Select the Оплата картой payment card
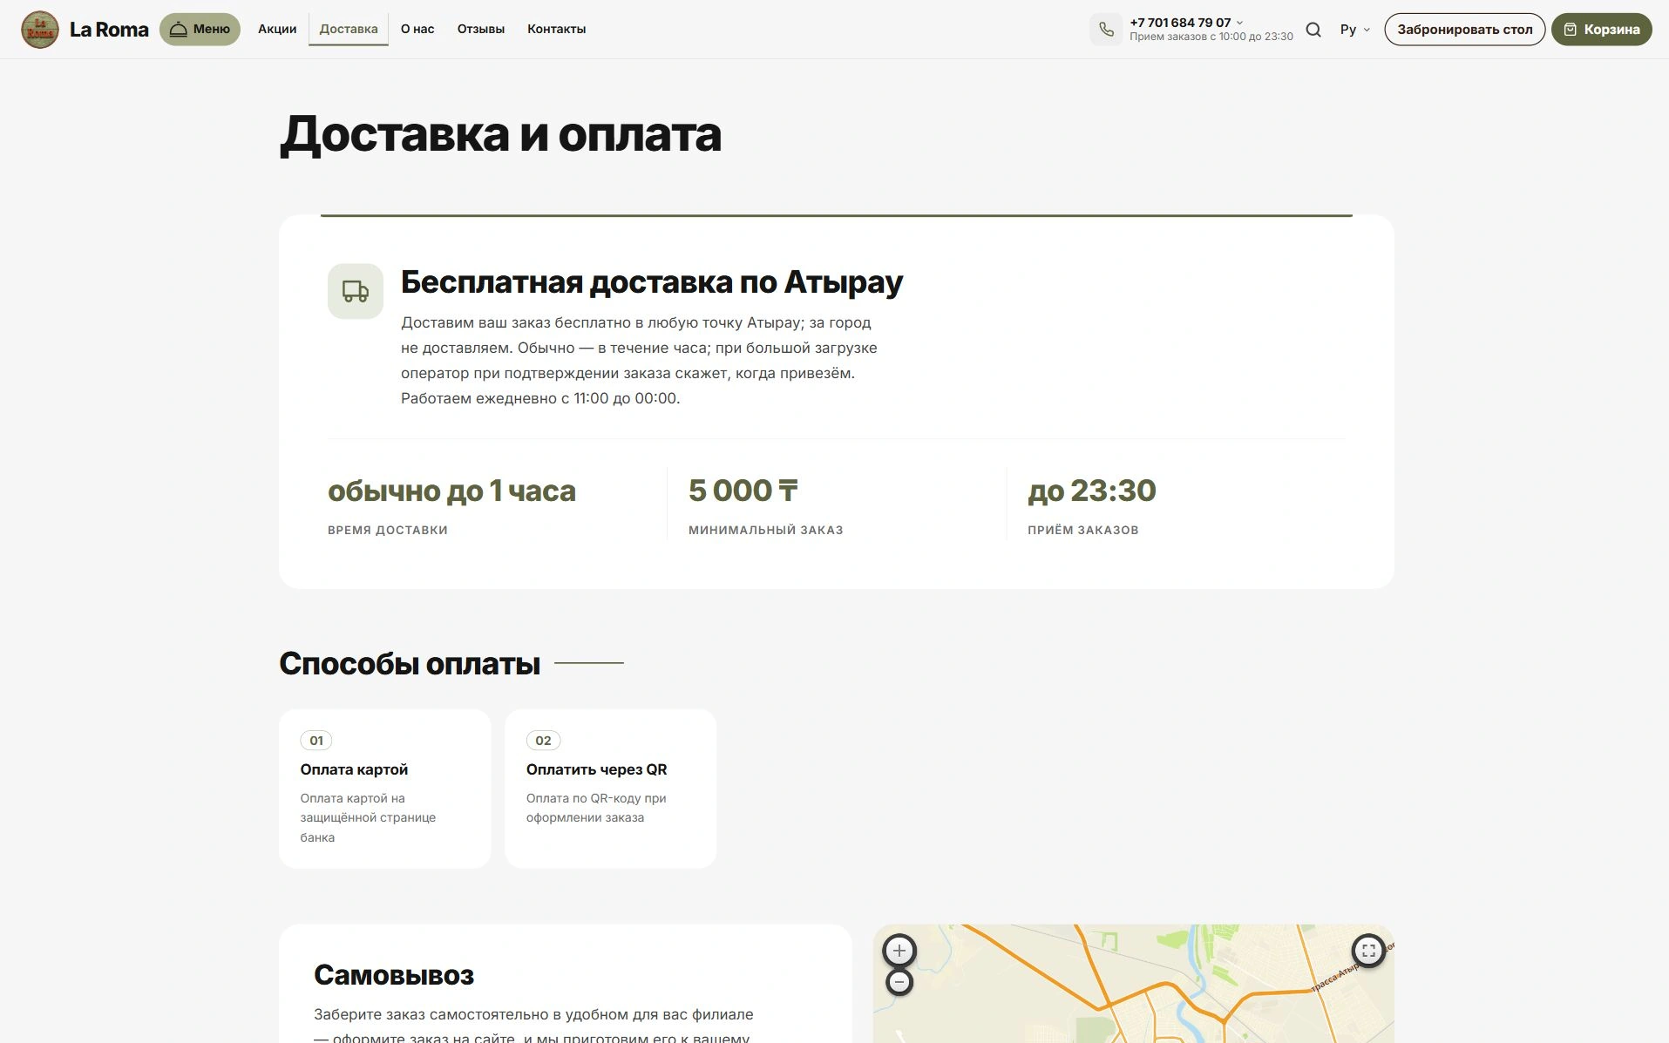This screenshot has width=1669, height=1043. point(384,789)
